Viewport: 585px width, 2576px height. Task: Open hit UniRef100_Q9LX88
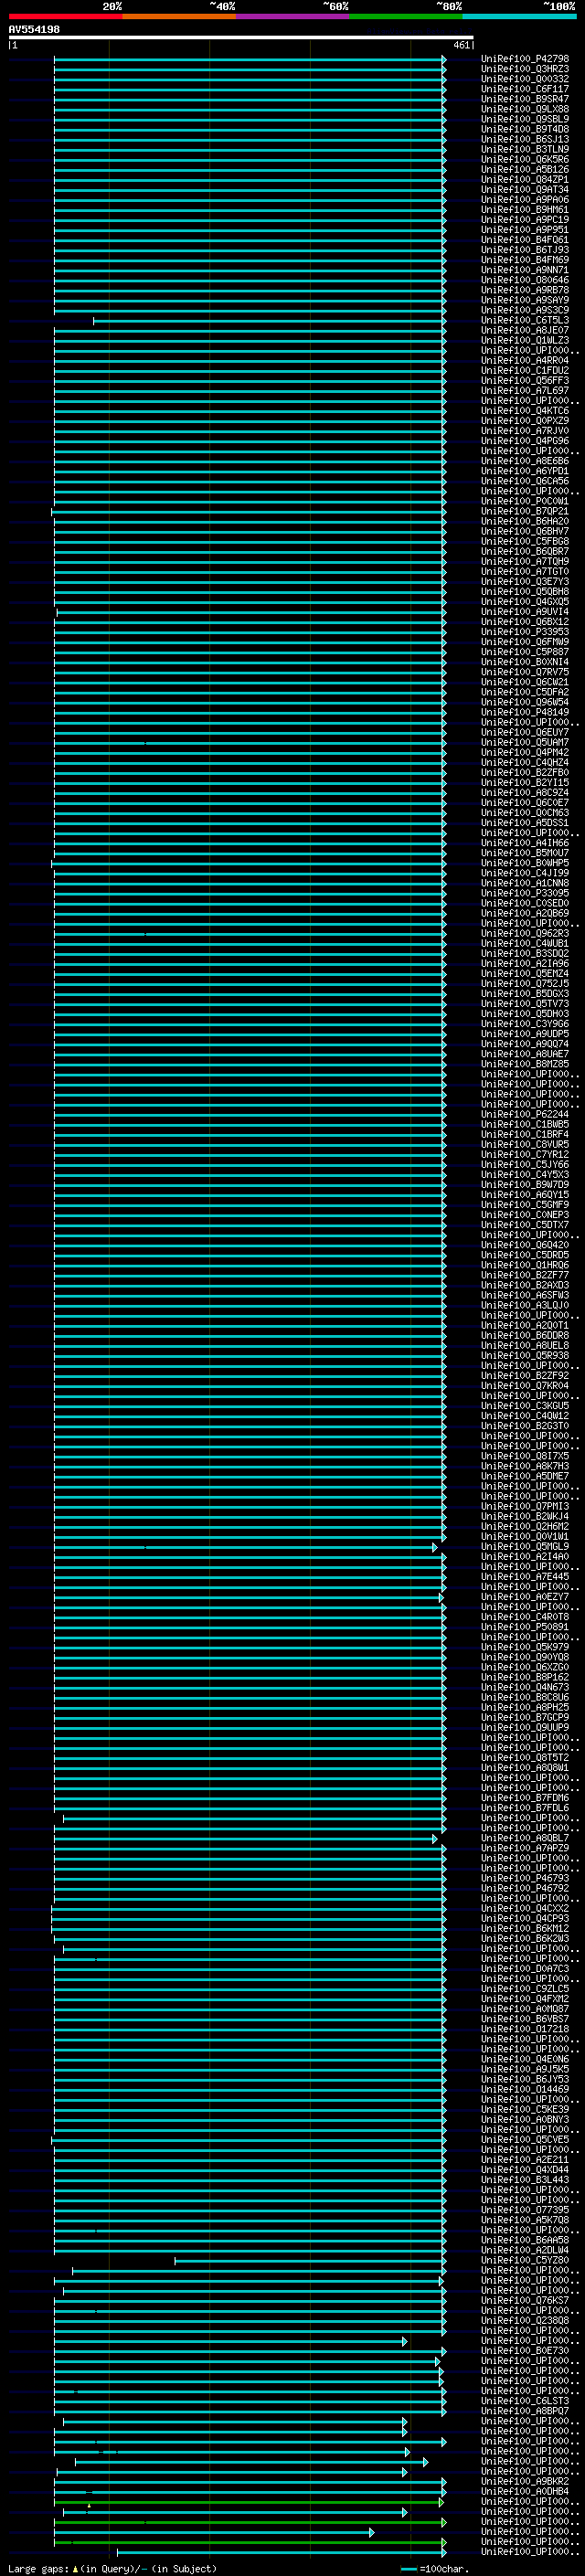click(x=525, y=109)
